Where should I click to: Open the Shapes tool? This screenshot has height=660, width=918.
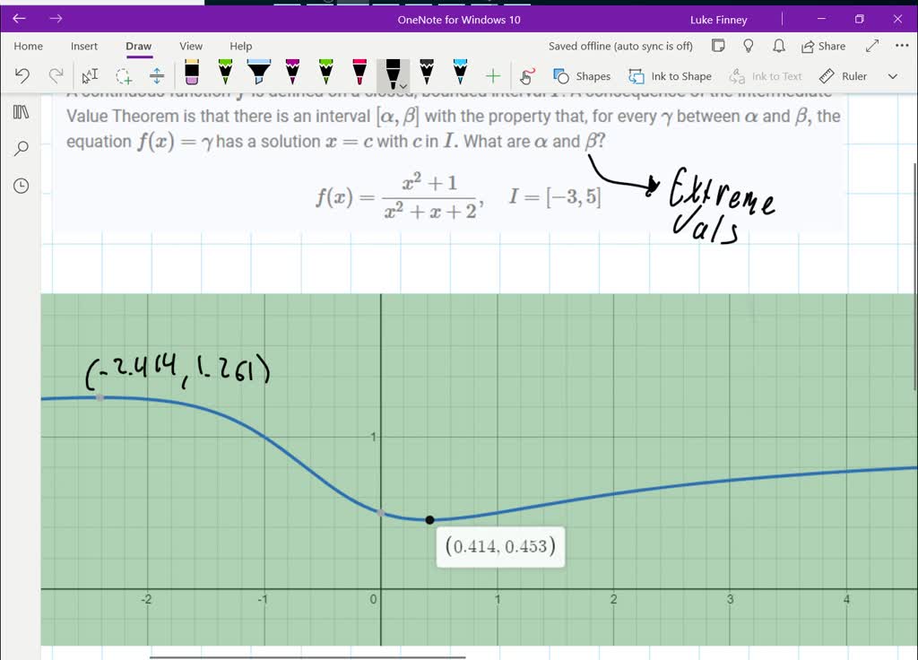[x=582, y=76]
